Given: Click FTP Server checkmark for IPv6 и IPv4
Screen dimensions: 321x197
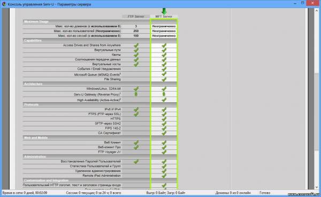Looking at the screenshot, I should [136, 109].
